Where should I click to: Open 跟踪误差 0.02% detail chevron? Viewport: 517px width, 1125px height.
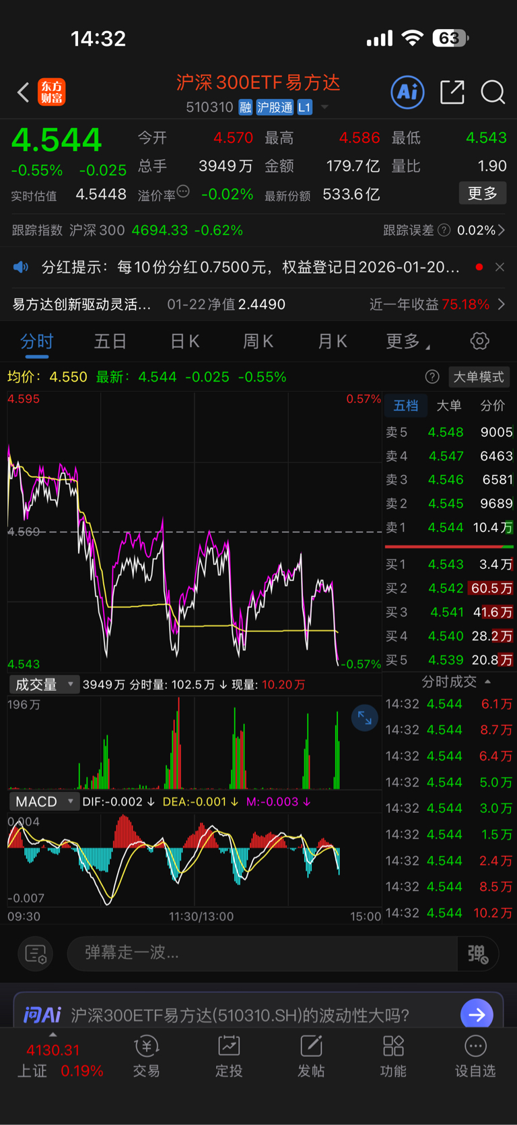click(502, 230)
